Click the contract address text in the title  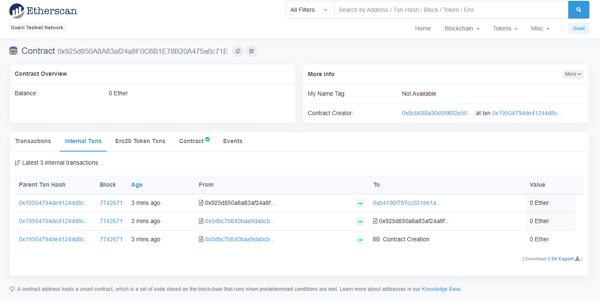coord(143,51)
